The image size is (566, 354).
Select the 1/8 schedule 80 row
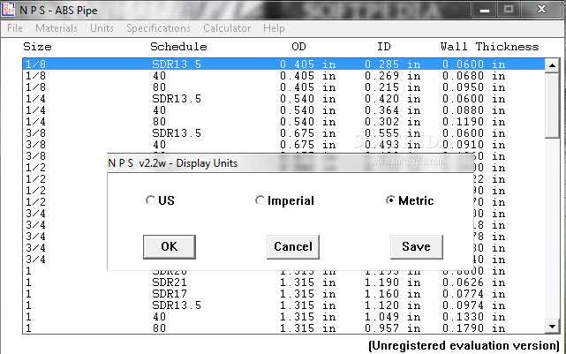[283, 87]
